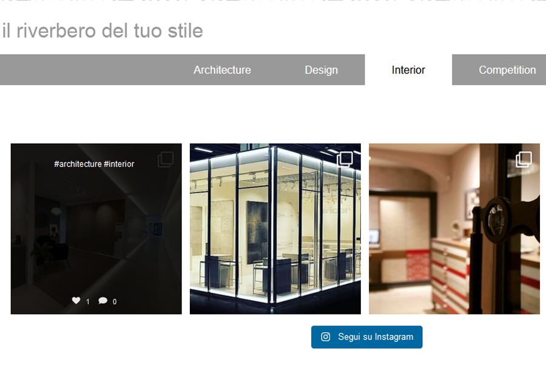The height and width of the screenshot is (382, 546).
Task: Open the illuminated glass showroom photo
Action: tap(275, 229)
